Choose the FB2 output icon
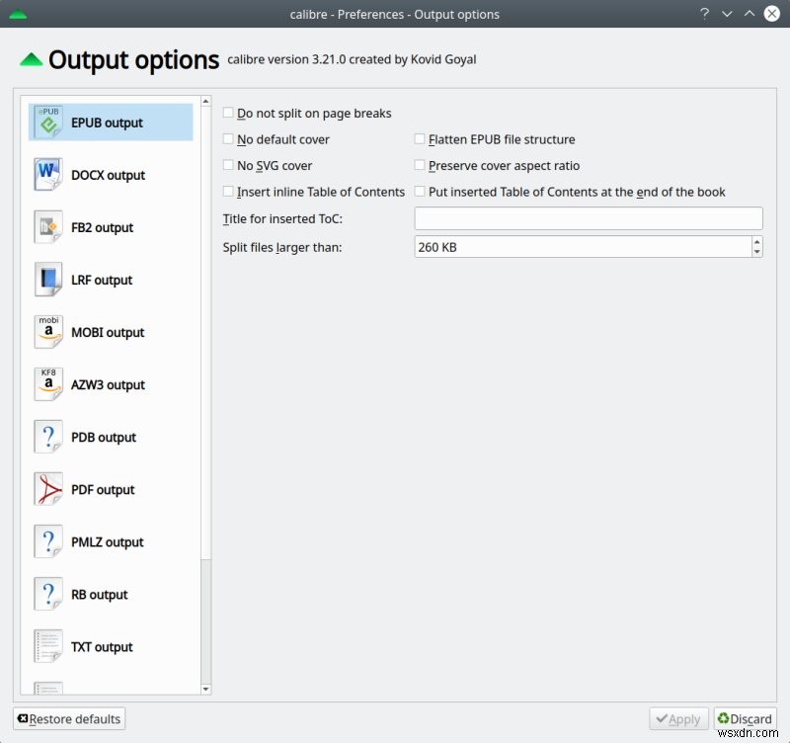Viewport: 790px width, 743px height. pos(48,227)
